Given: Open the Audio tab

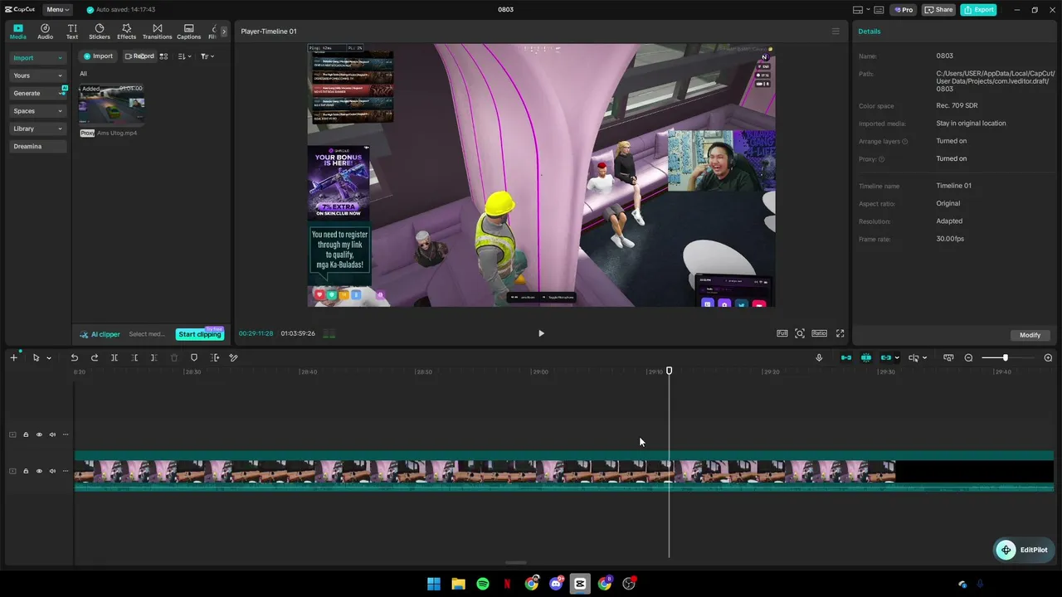Looking at the screenshot, I should coord(45,32).
